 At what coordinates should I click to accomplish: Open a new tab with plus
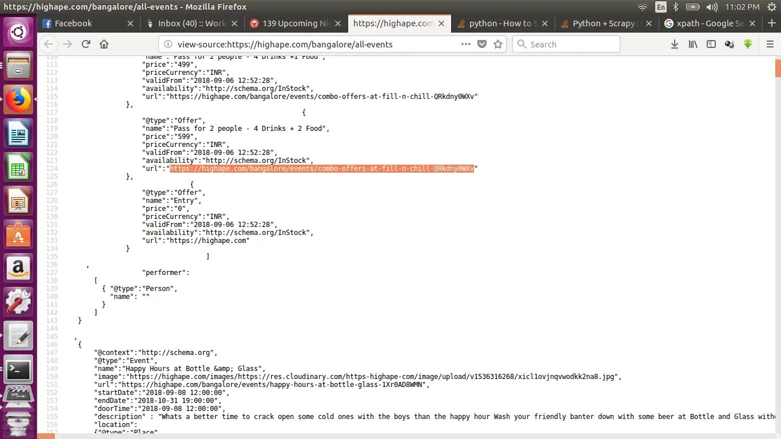coord(771,23)
